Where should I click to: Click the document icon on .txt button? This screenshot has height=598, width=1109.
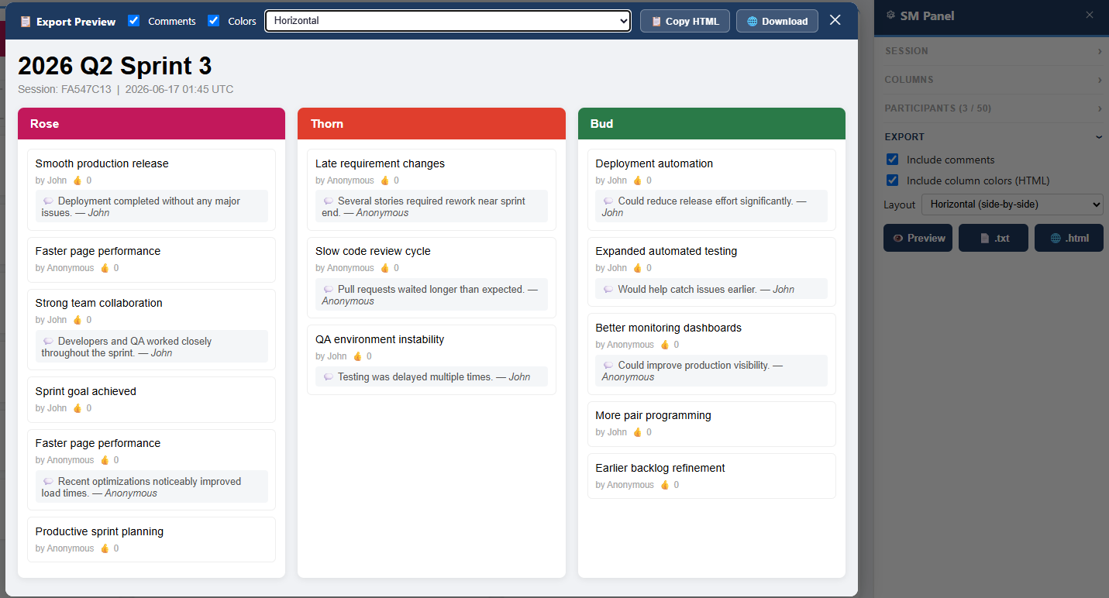point(985,238)
